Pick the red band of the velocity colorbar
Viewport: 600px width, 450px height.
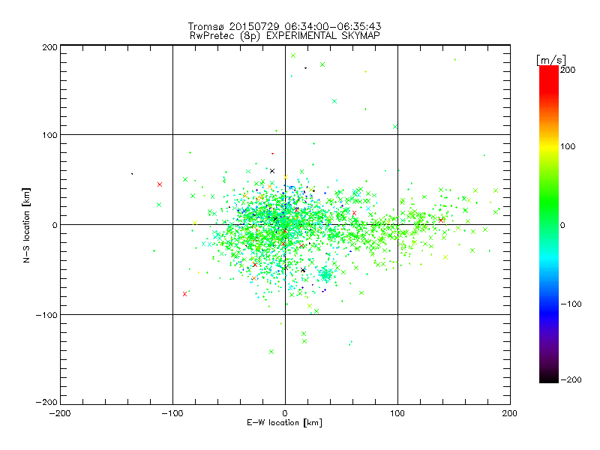[549, 80]
